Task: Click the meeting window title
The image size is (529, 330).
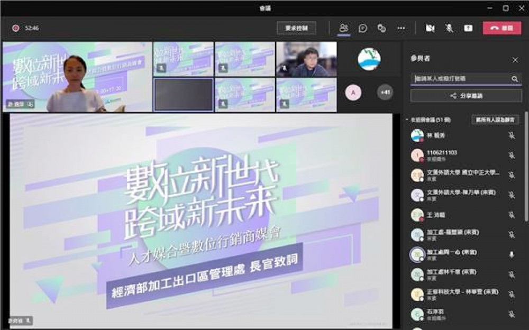Action: 265,8
